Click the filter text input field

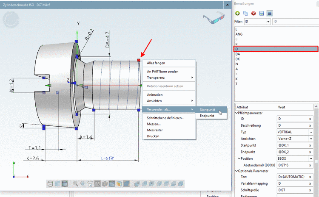[x=296, y=22]
